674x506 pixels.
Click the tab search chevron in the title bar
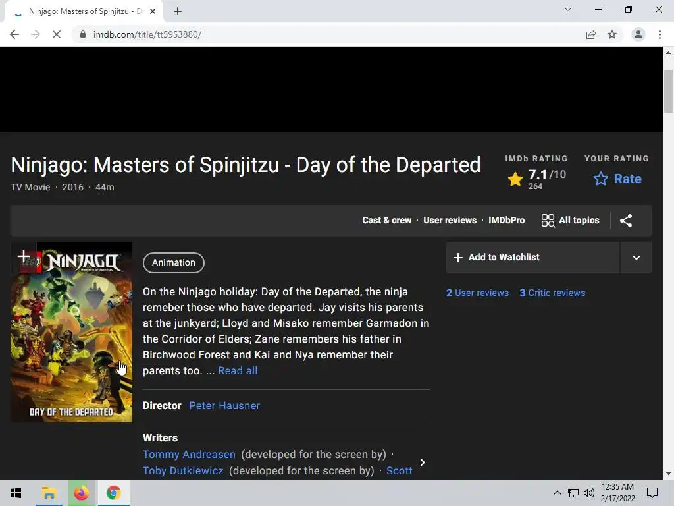(x=568, y=9)
